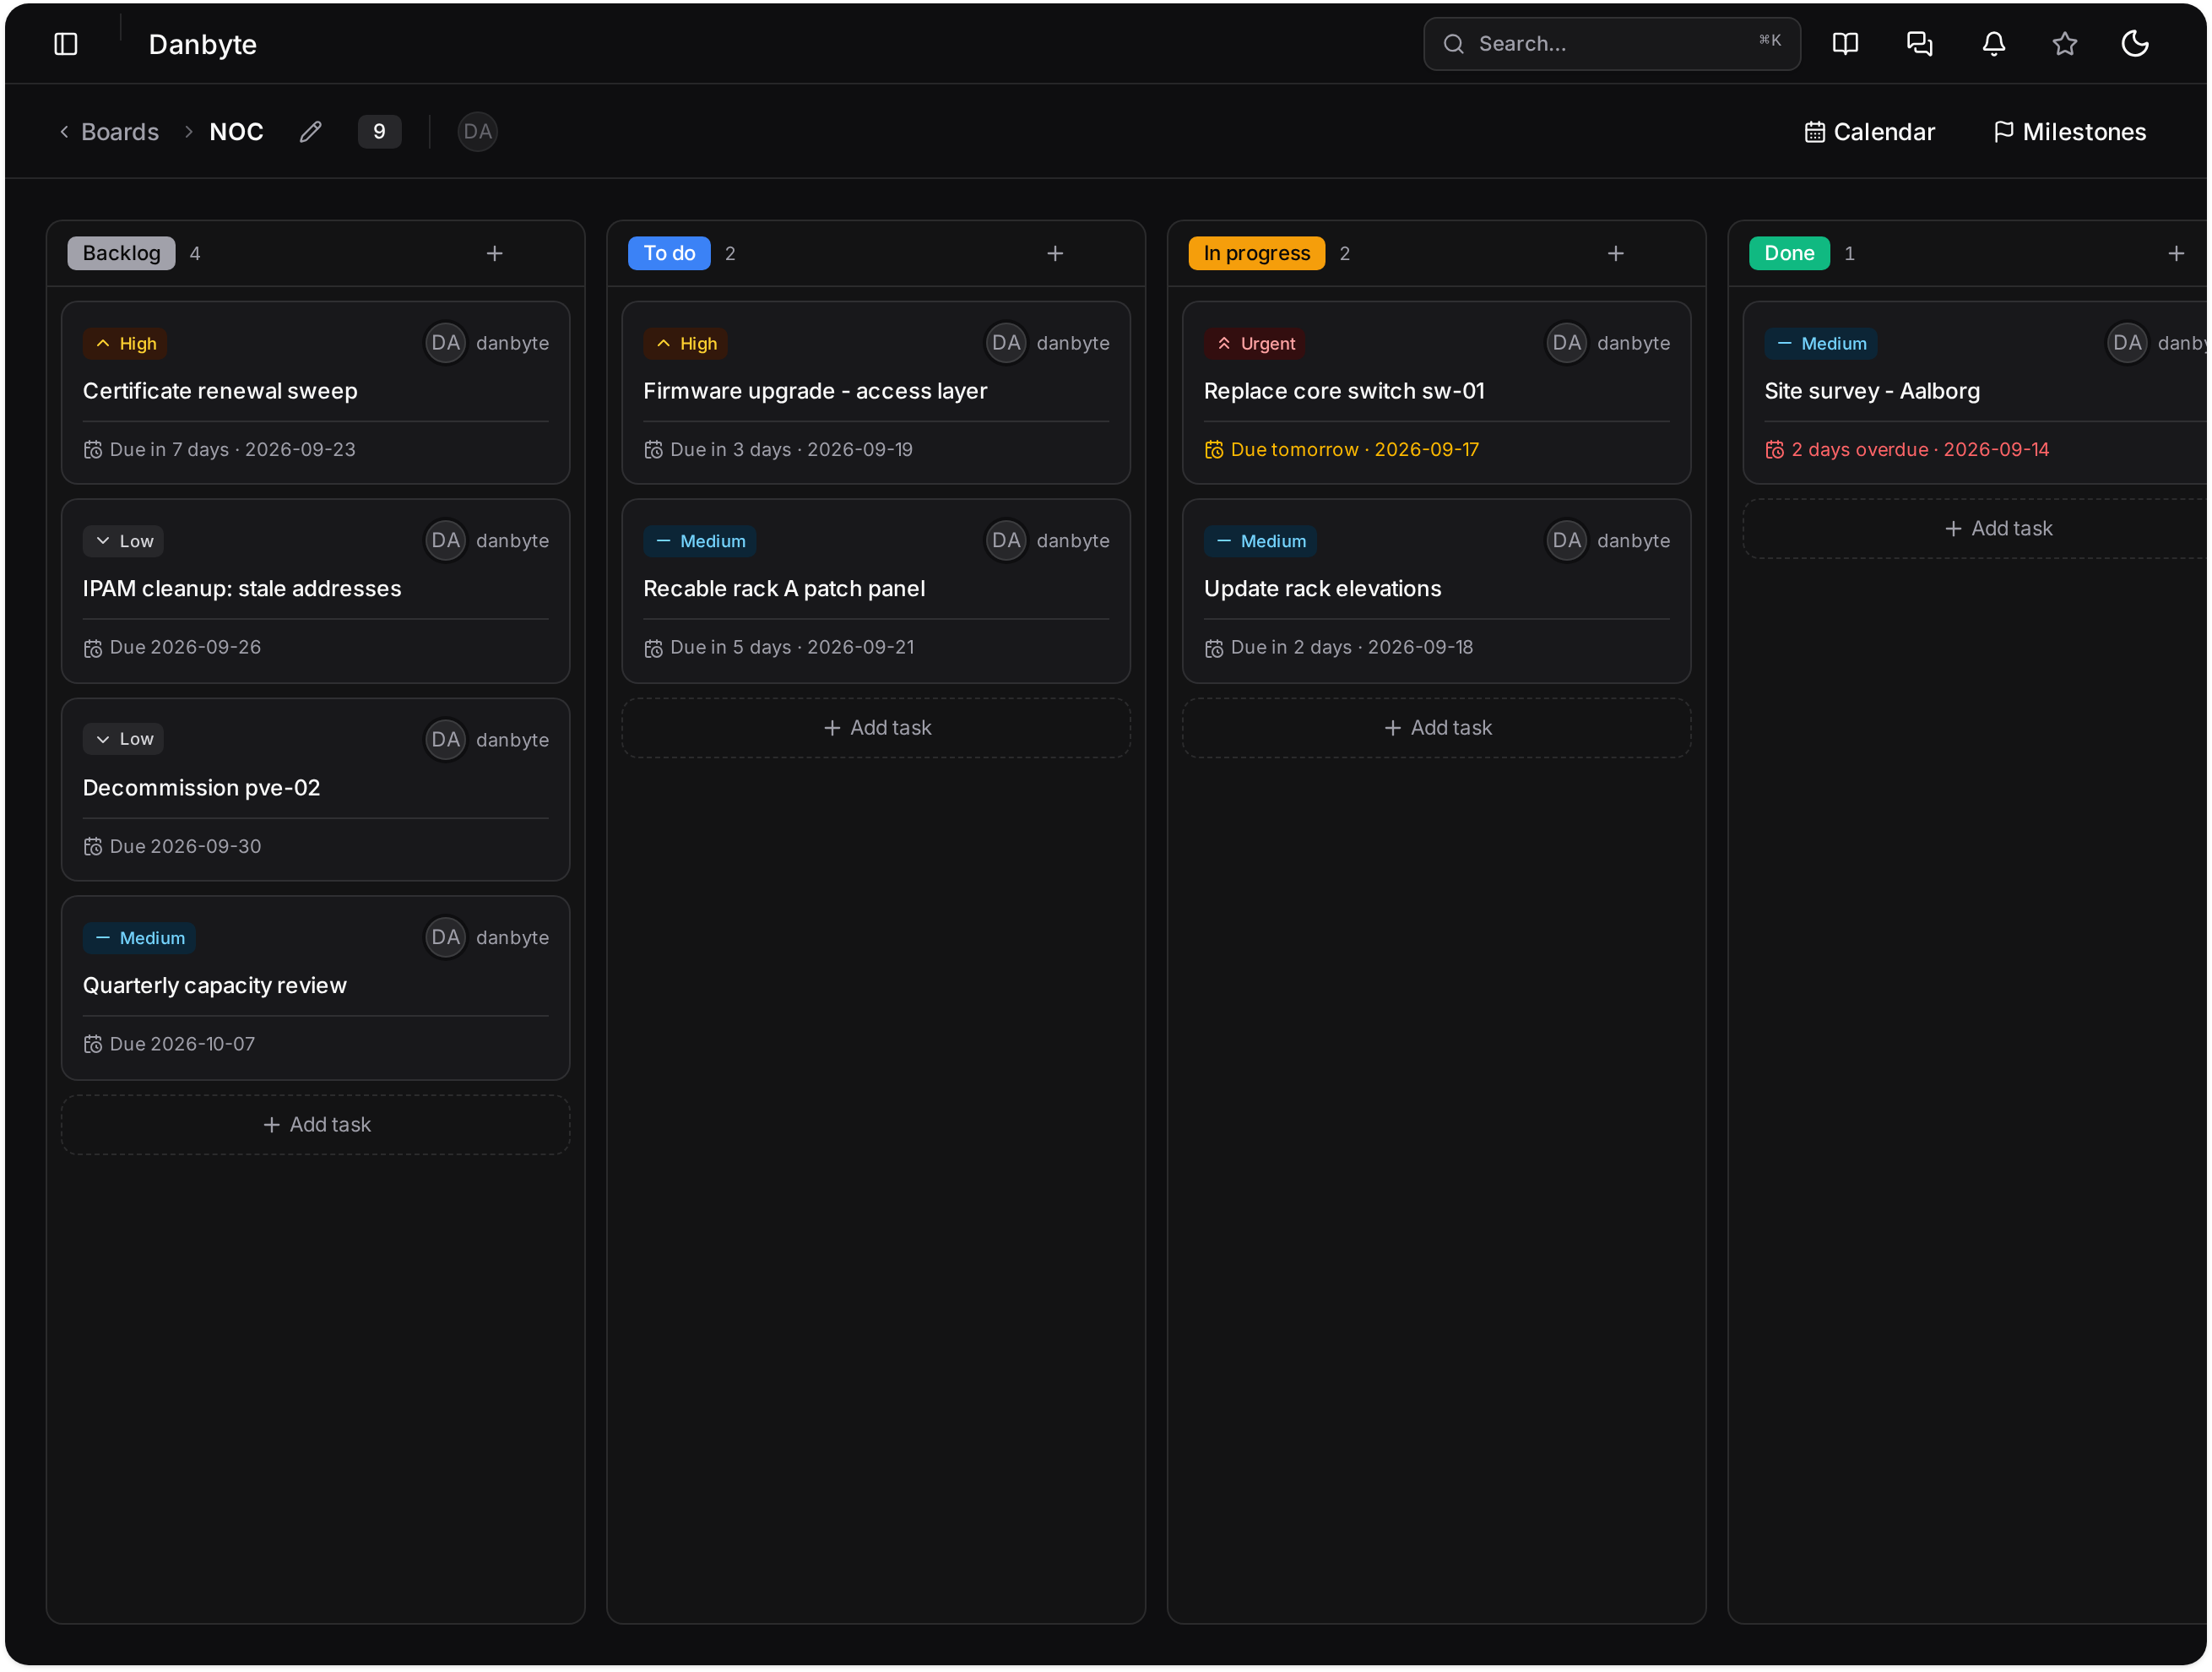Open Low priority tag on Decommission pve-02 card

click(124, 740)
